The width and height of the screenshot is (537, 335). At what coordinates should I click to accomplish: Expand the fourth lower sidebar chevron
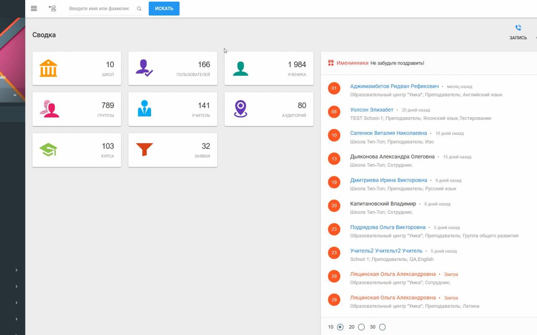click(x=16, y=319)
